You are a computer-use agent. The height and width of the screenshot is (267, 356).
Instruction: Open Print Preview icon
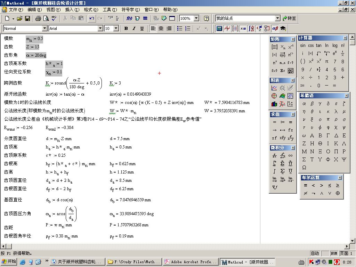pos(46,19)
